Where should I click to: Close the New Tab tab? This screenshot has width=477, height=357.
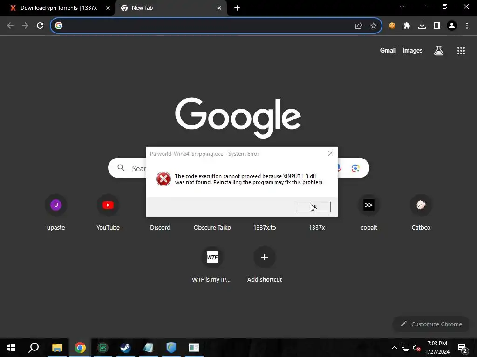219,8
